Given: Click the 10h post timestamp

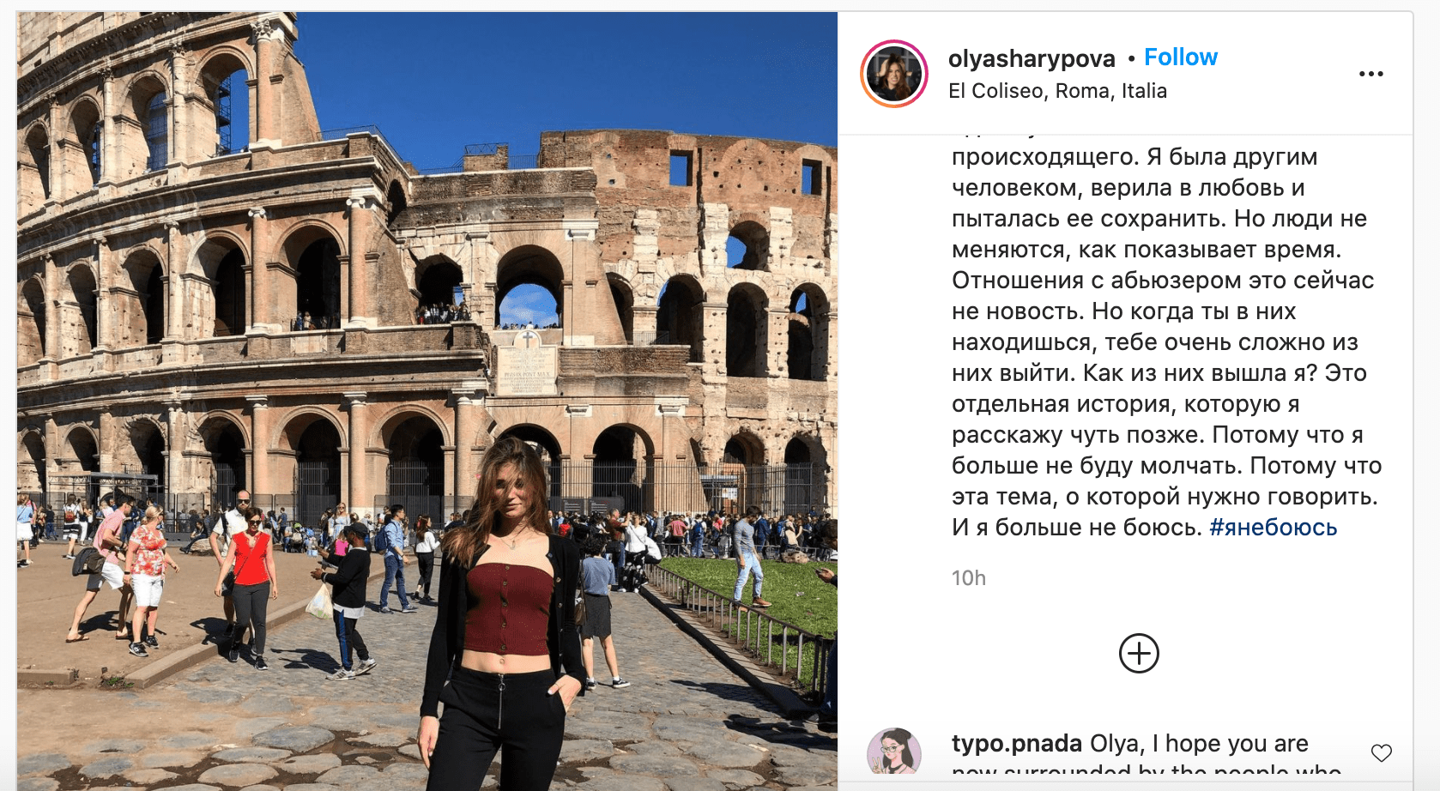Looking at the screenshot, I should (969, 578).
